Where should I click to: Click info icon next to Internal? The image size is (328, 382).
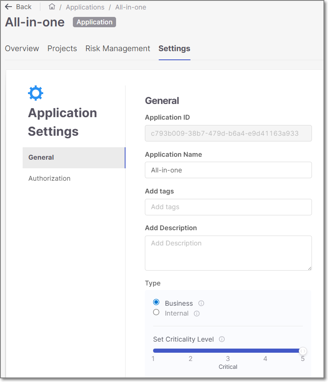point(197,314)
